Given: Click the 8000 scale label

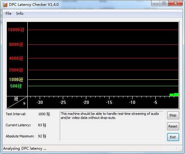Looking at the screenshot, I should (16, 44).
